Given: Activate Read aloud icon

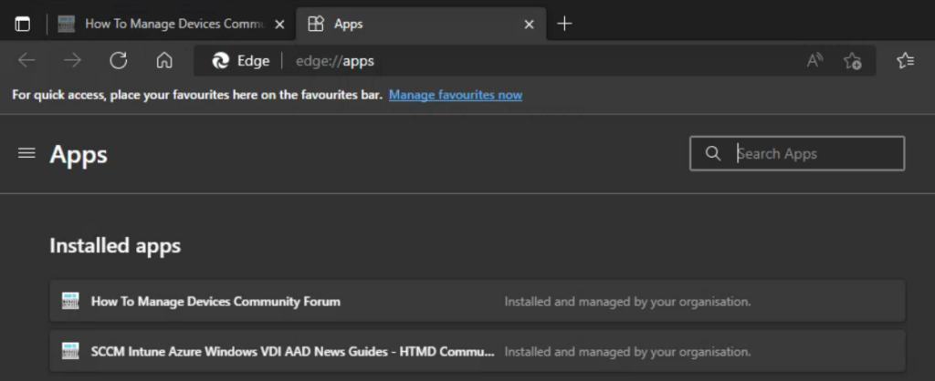Looking at the screenshot, I should 815,60.
